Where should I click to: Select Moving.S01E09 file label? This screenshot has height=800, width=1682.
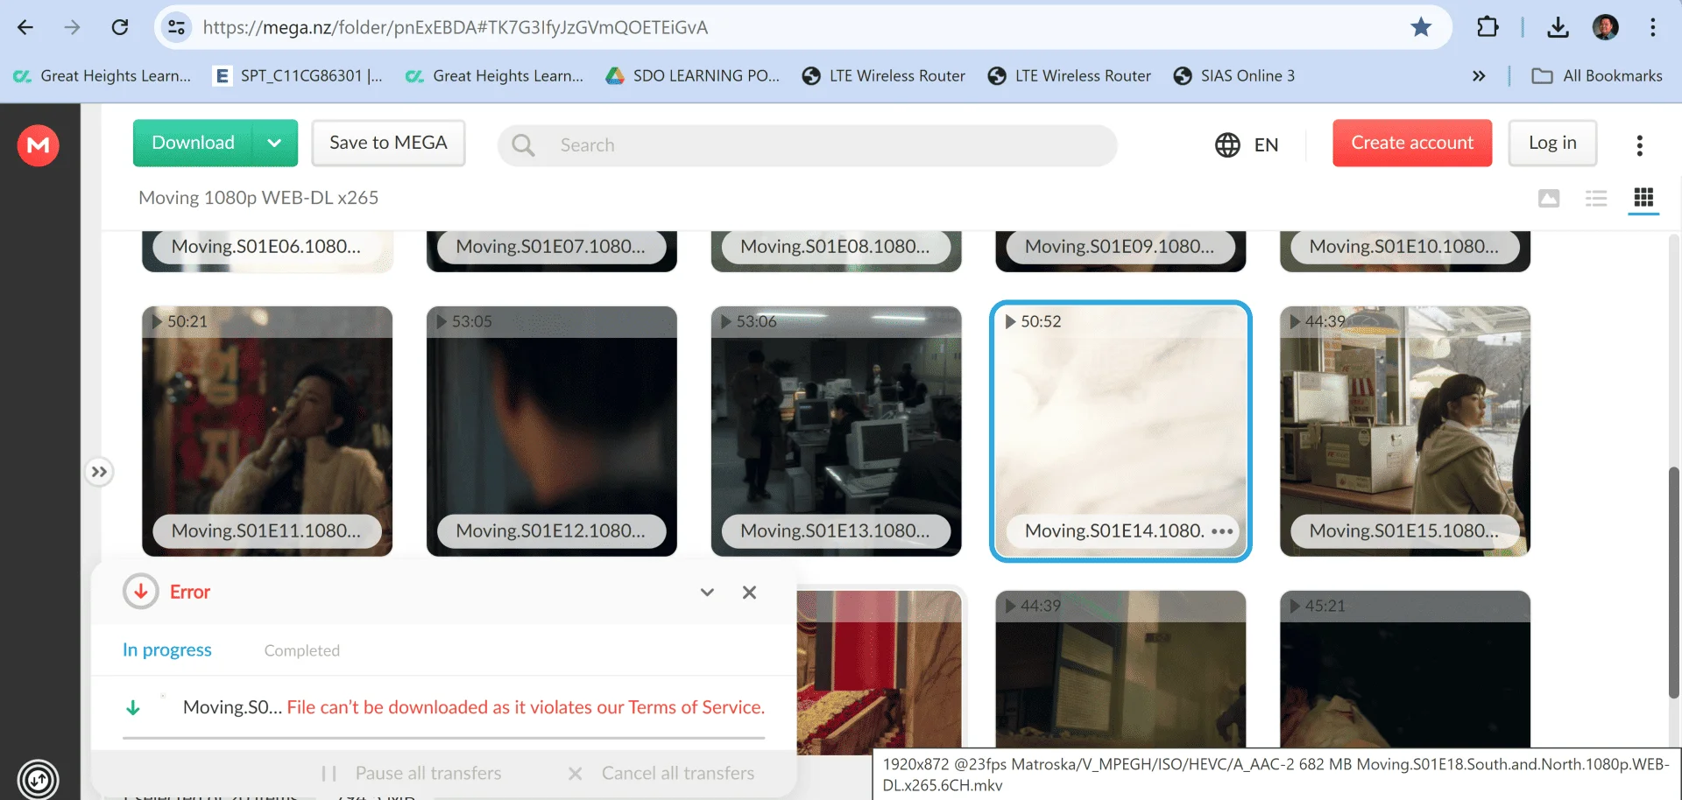pos(1120,247)
